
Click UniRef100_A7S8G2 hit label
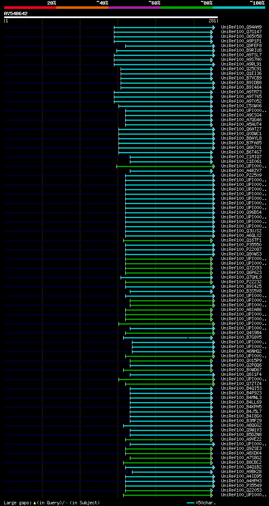[x=241, y=458]
